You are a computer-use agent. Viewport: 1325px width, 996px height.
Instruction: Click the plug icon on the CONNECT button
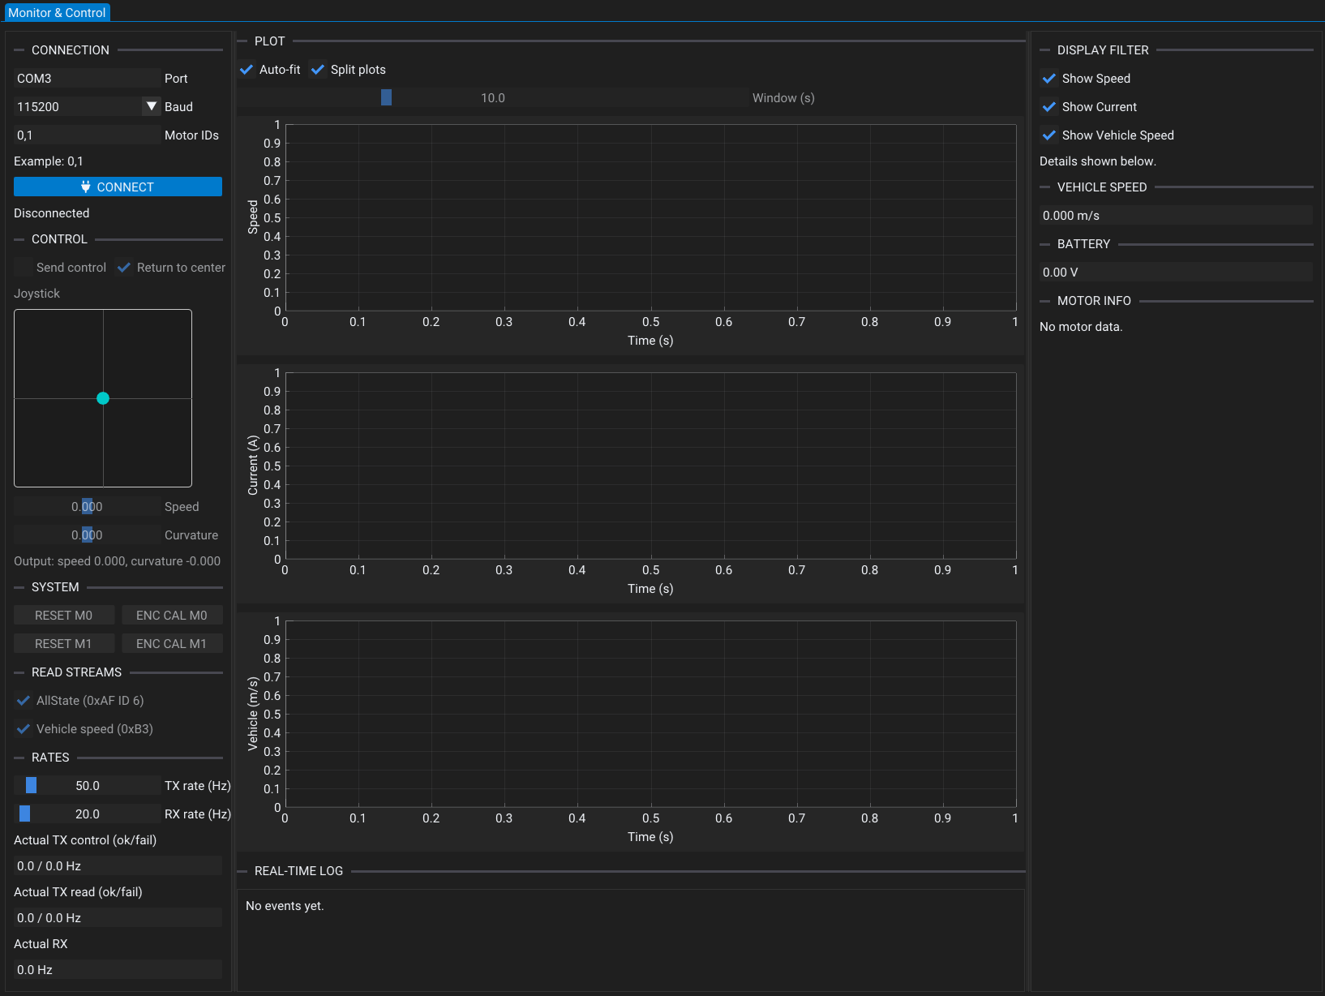[x=86, y=187]
